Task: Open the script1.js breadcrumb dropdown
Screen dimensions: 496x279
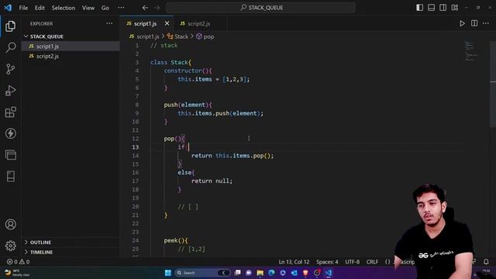Action: tap(144, 36)
